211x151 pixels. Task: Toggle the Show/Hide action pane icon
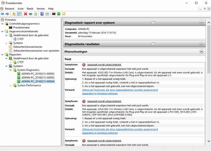point(47,14)
